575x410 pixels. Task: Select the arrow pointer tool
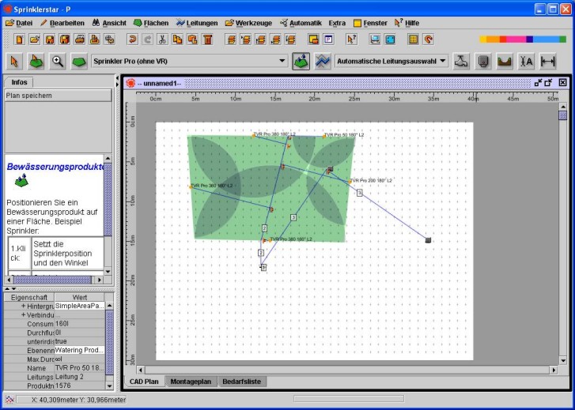coord(15,61)
